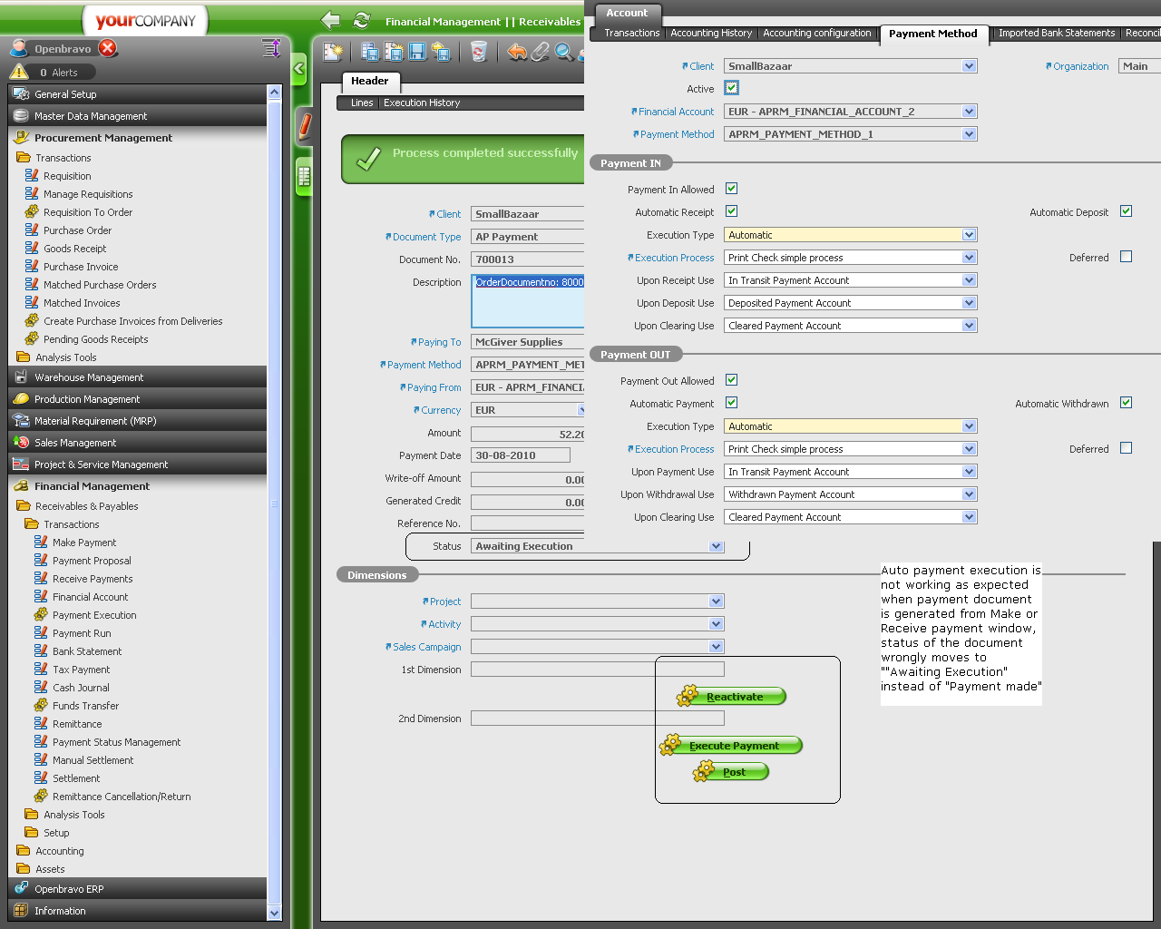Open the Execution History tab
Screen dimensions: 1161x929
point(421,103)
